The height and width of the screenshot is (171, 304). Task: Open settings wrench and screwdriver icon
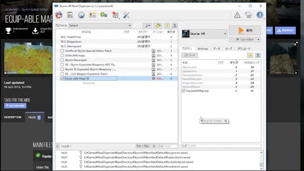[126, 15]
